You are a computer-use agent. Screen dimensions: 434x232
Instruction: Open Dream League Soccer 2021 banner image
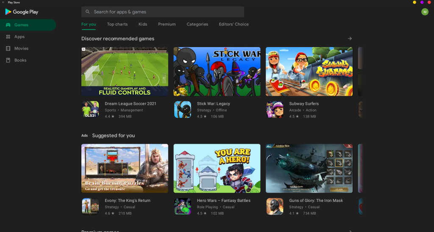[125, 71]
